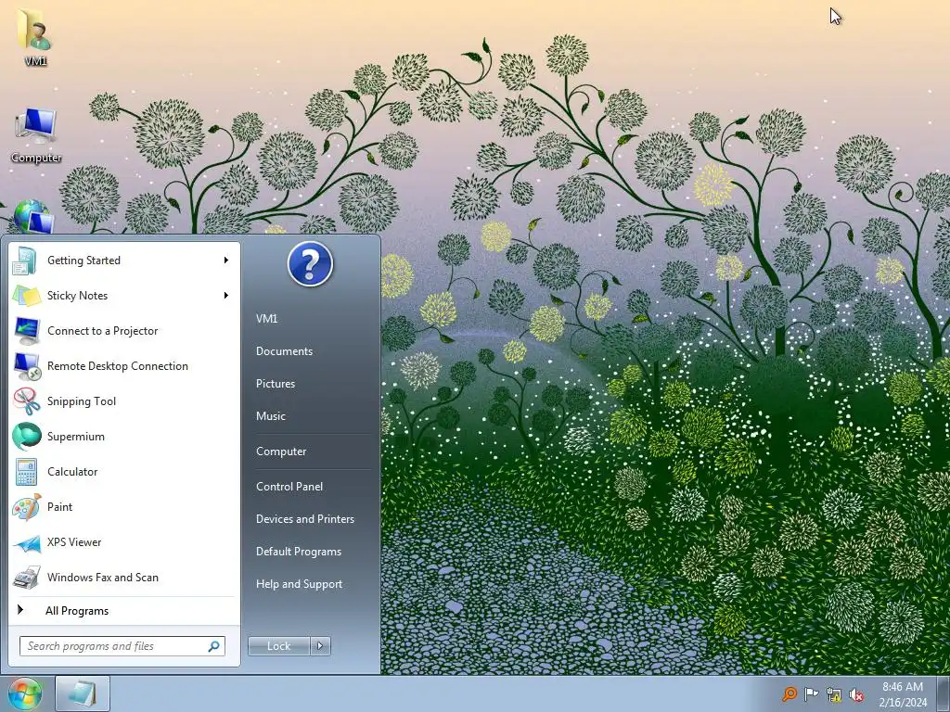Click the network status tray icon
Image resolution: width=950 pixels, height=712 pixels.
(834, 694)
